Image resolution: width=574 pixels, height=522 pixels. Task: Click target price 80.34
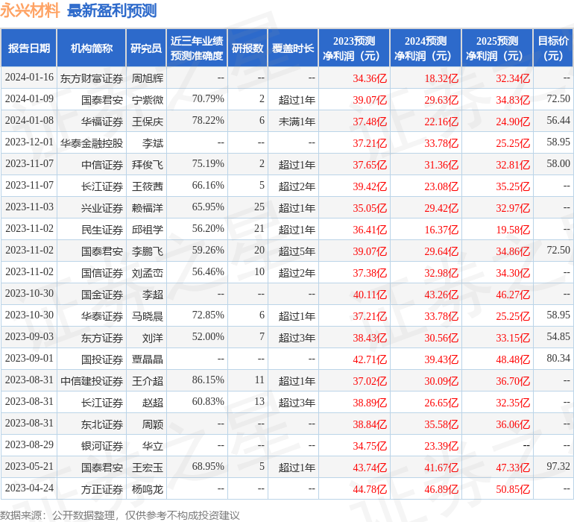(558, 358)
